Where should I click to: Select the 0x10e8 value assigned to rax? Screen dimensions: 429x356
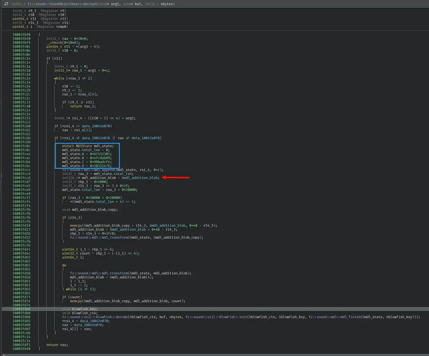pos(80,39)
